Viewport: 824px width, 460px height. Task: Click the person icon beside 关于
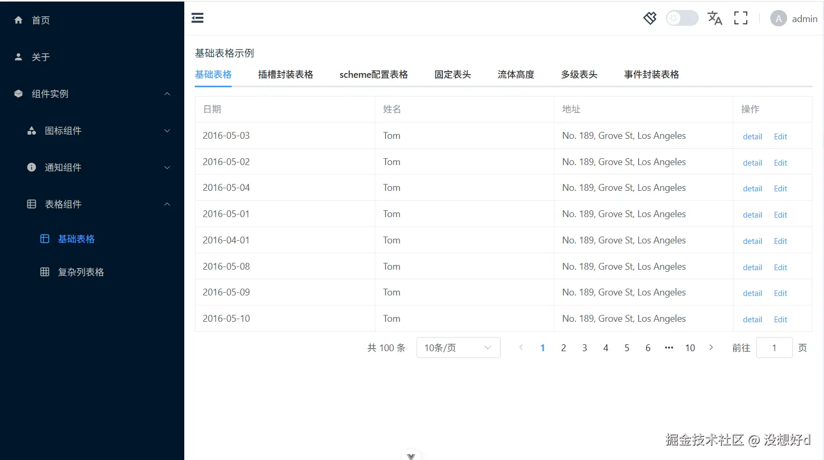tap(18, 57)
